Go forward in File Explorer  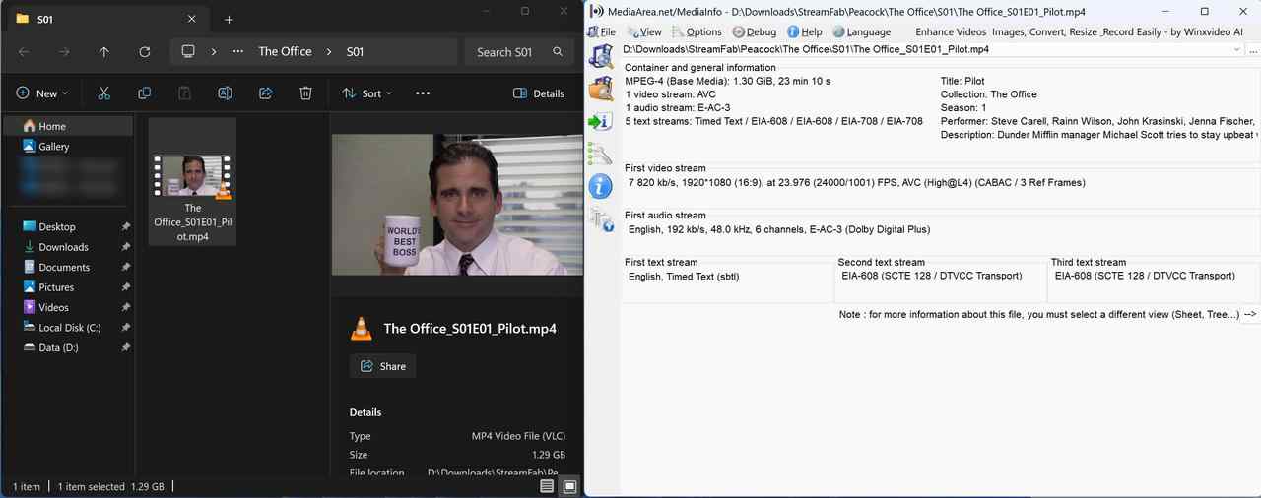tap(64, 51)
